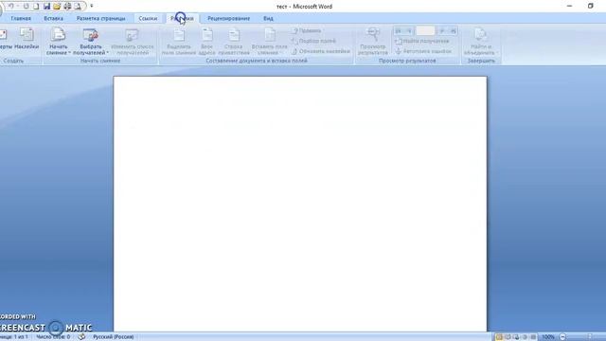This screenshot has width=606, height=341.
Task: Open the Начать слияние dropdown
Action: point(59,42)
